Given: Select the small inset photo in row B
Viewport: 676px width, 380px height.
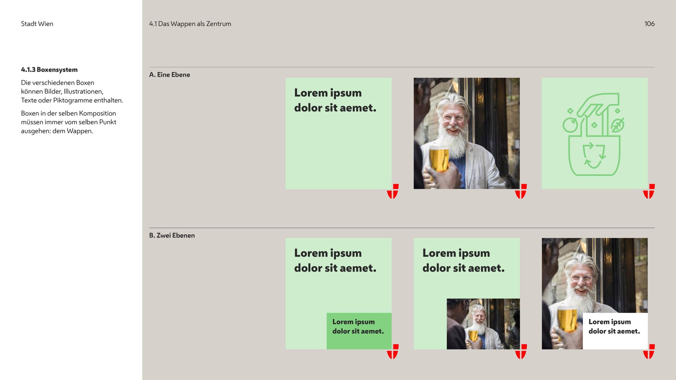Looking at the screenshot, I should click(483, 324).
